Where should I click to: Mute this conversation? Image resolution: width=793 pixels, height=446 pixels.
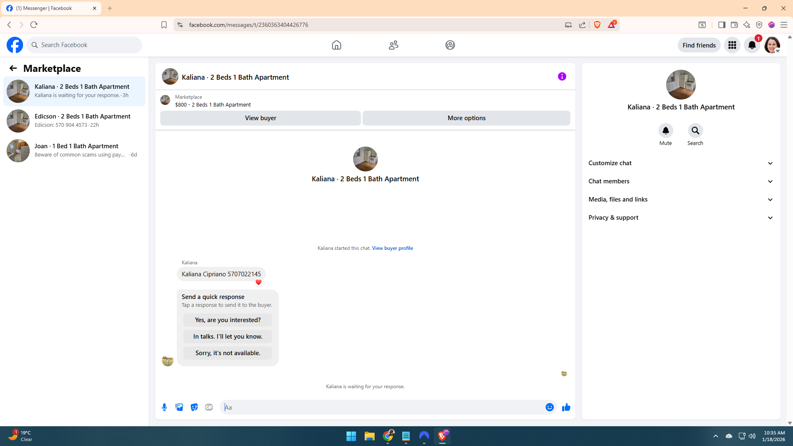pyautogui.click(x=665, y=131)
